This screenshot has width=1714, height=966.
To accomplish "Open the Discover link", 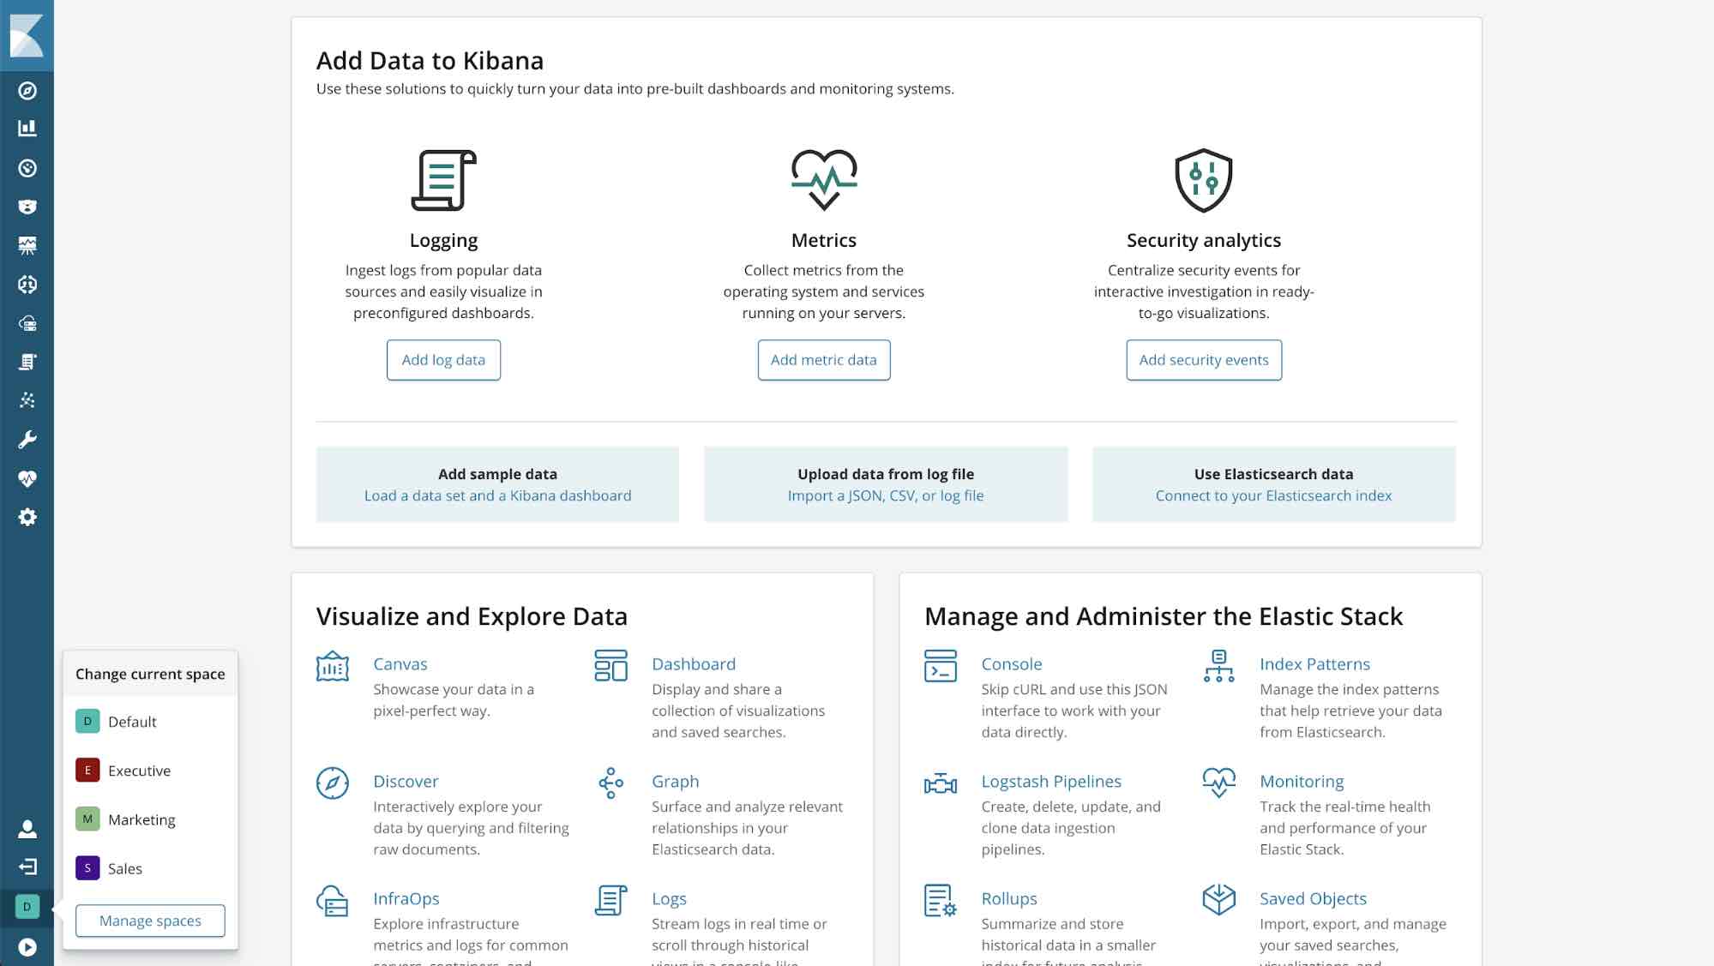I will pyautogui.click(x=406, y=782).
